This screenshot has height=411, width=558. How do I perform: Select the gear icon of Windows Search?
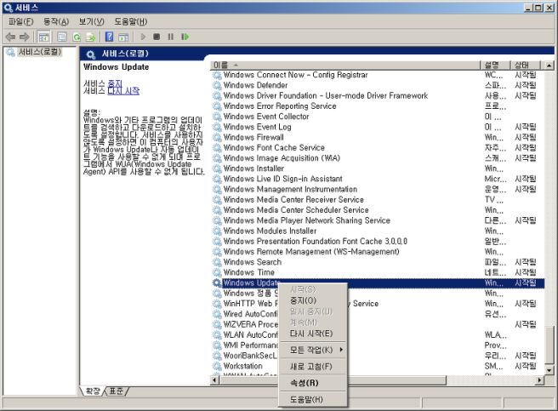[217, 262]
